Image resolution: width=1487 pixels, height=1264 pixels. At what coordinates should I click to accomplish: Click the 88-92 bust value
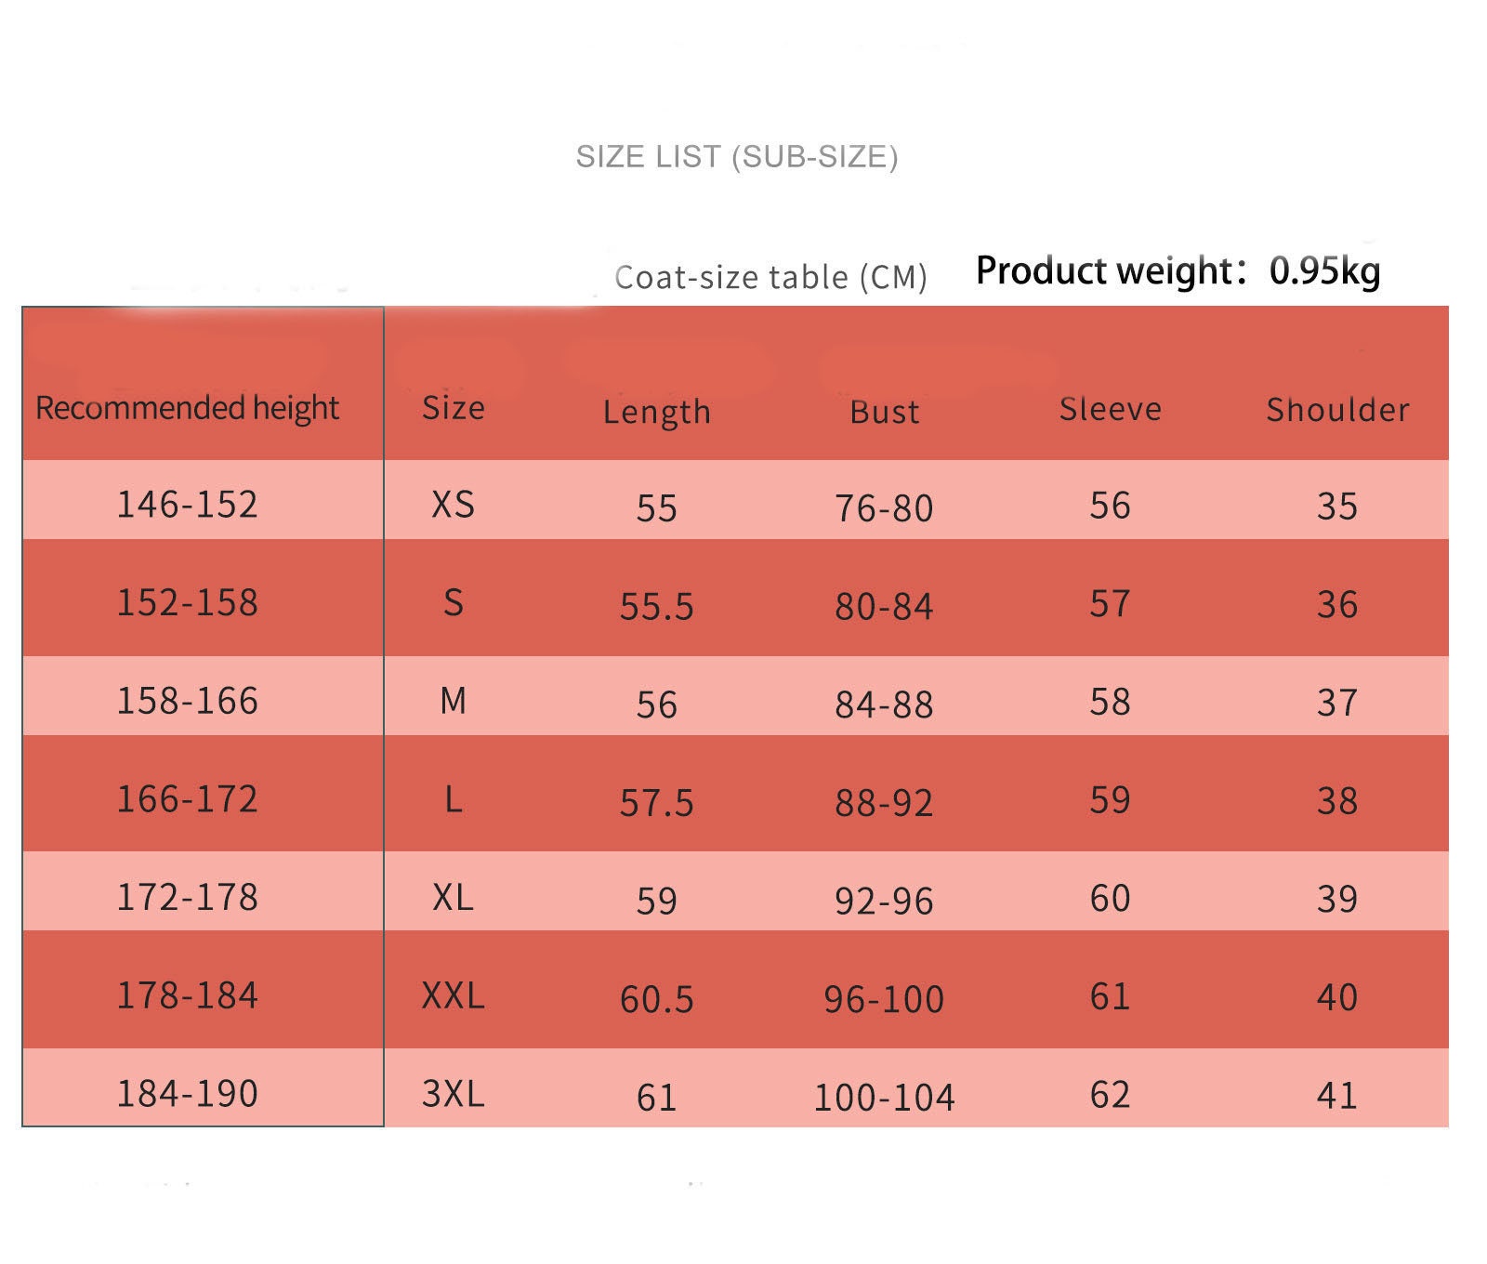coord(885,803)
